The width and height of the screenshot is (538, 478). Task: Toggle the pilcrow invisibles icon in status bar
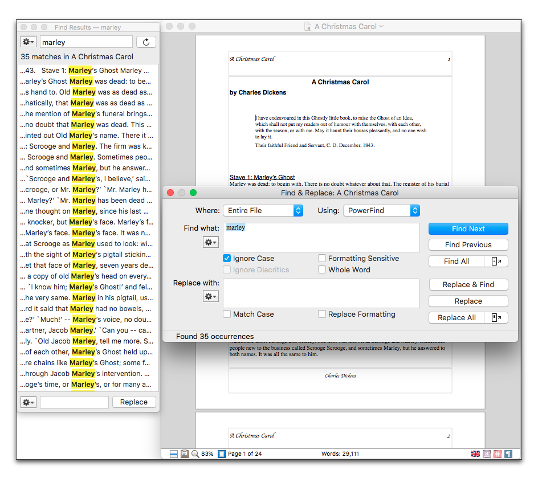point(508,454)
